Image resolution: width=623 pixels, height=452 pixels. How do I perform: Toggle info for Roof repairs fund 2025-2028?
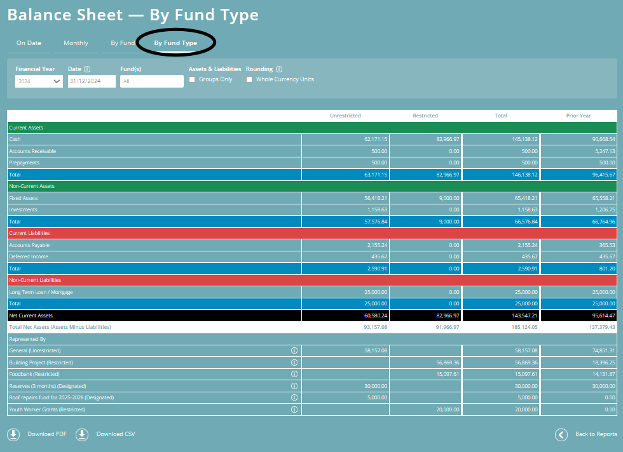pyautogui.click(x=294, y=397)
